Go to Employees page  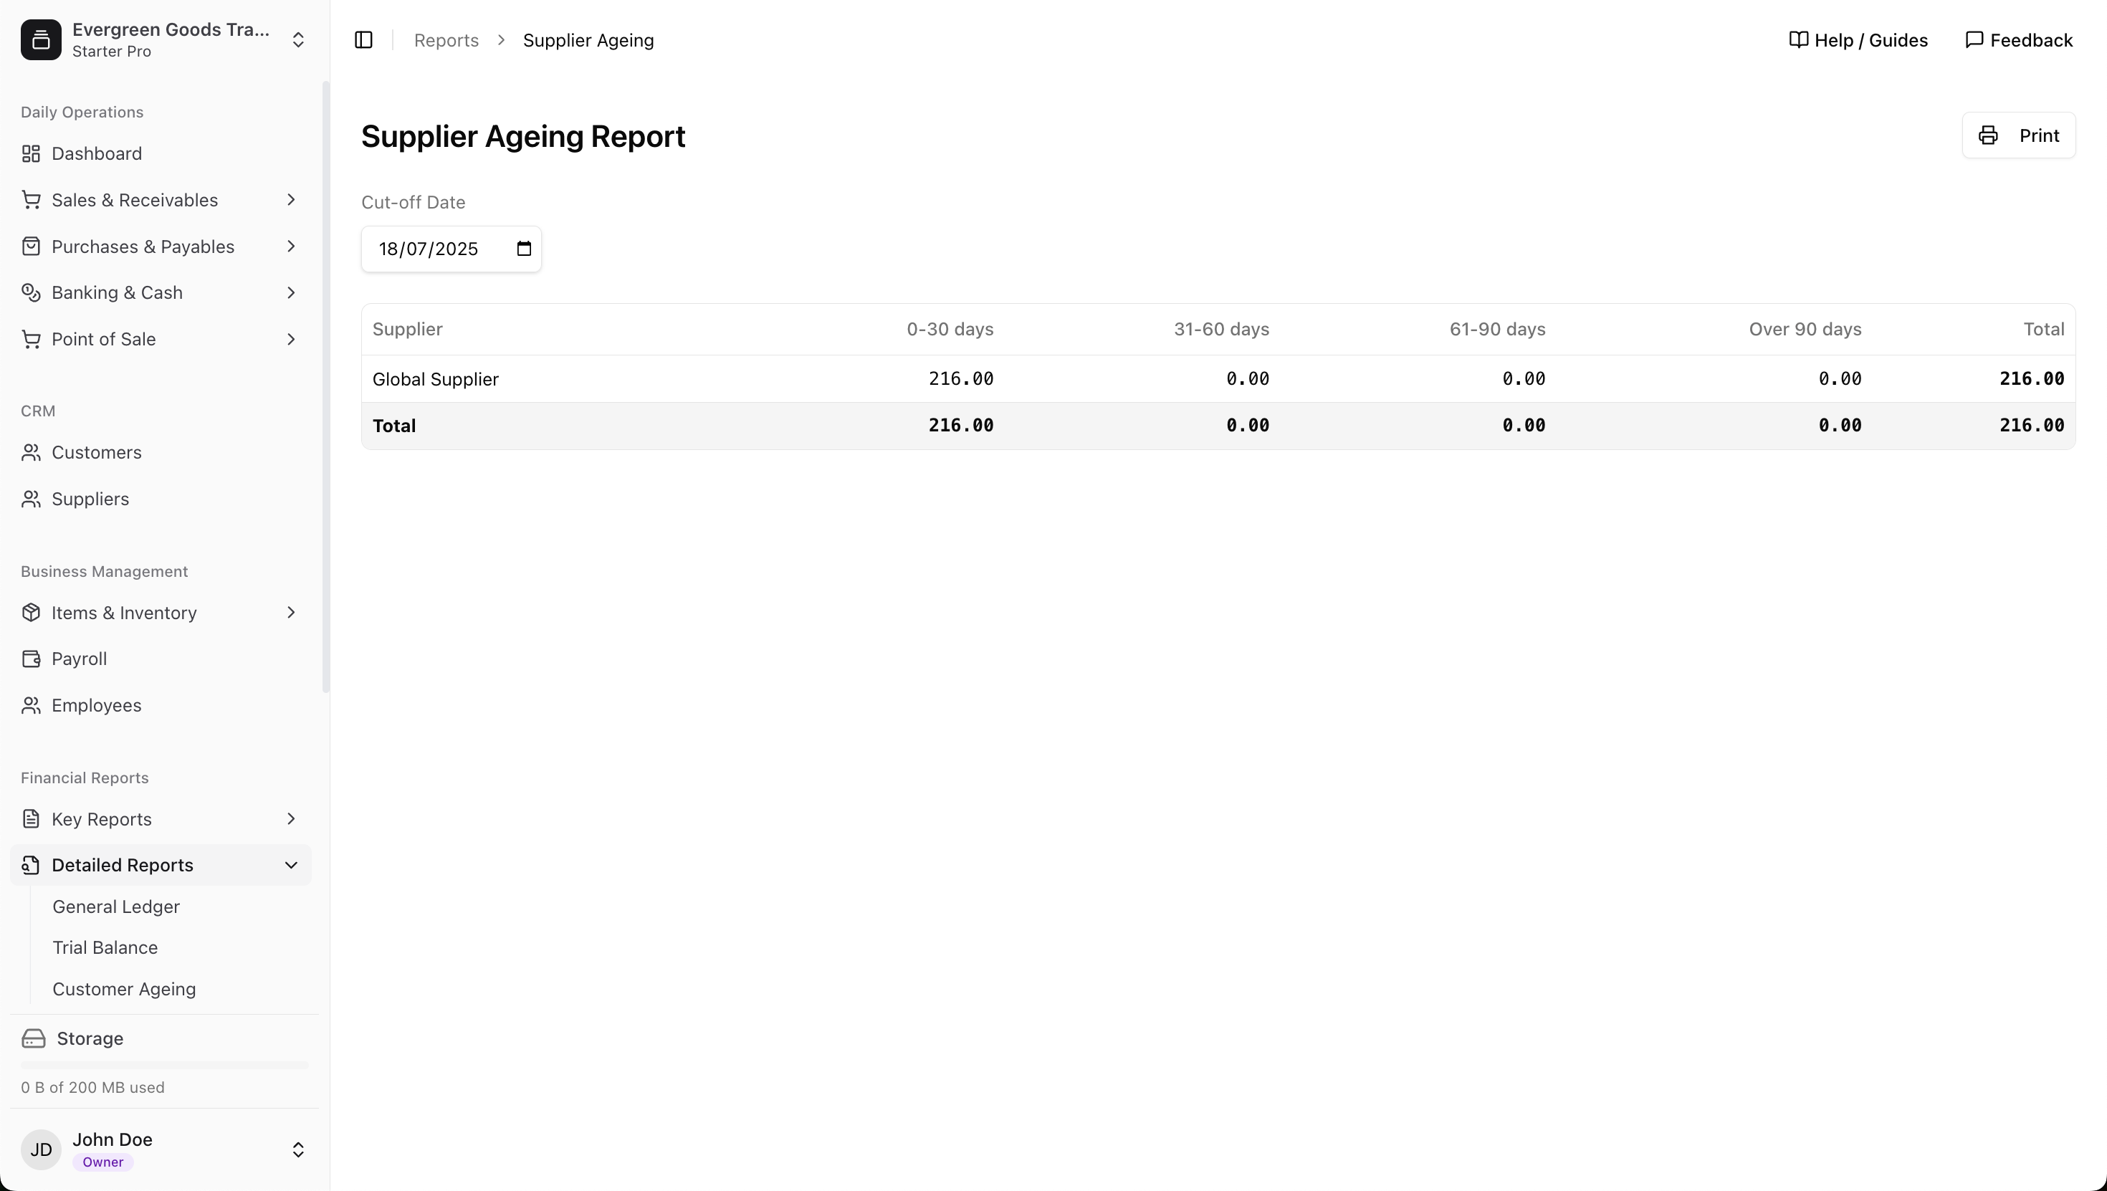[161, 705]
